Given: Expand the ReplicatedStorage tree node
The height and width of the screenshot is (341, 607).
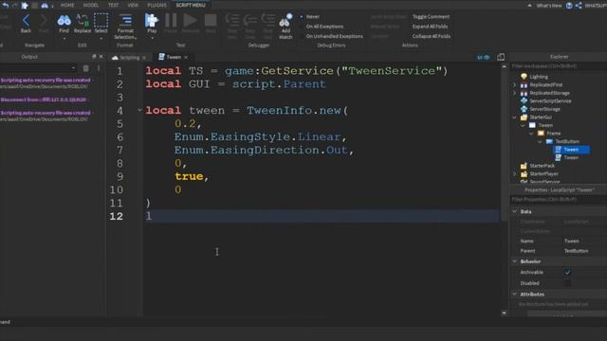Looking at the screenshot, I should tap(514, 93).
